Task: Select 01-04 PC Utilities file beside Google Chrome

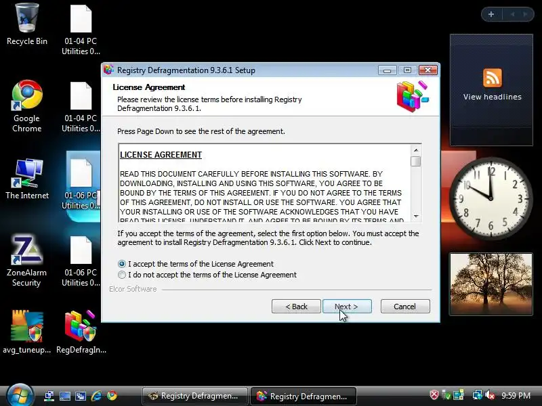Action: (81, 107)
